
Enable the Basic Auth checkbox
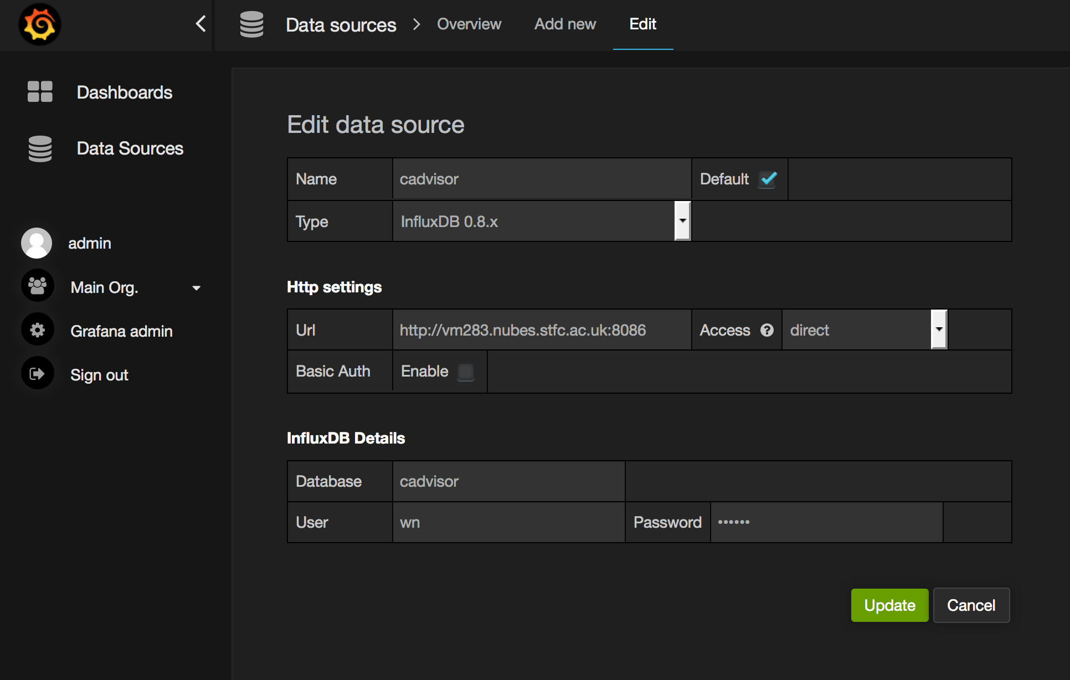[x=466, y=372]
